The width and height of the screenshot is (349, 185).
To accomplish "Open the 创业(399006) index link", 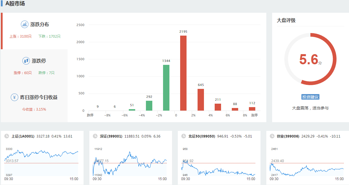I will click(x=288, y=136).
